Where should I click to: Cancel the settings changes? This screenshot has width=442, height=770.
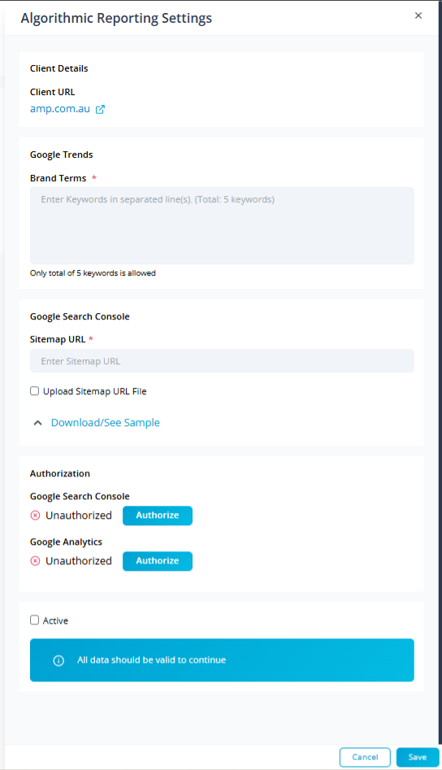[x=365, y=757]
